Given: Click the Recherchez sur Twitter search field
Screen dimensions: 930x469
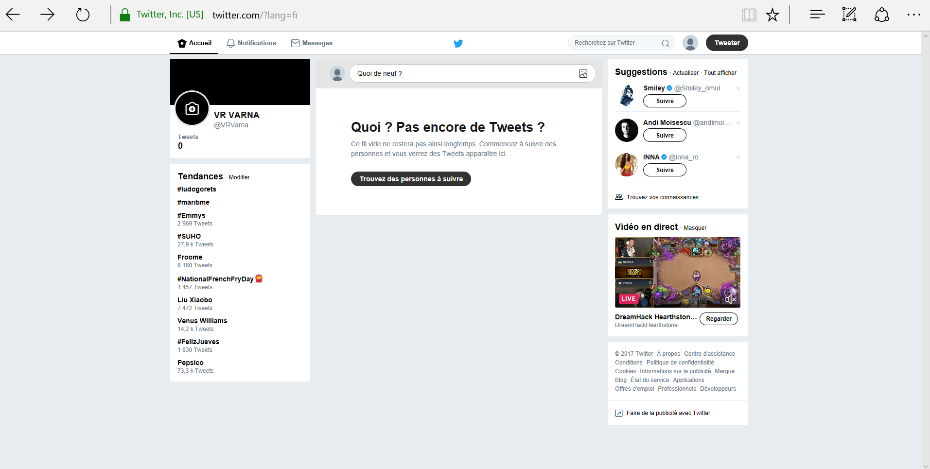Looking at the screenshot, I should pos(621,43).
